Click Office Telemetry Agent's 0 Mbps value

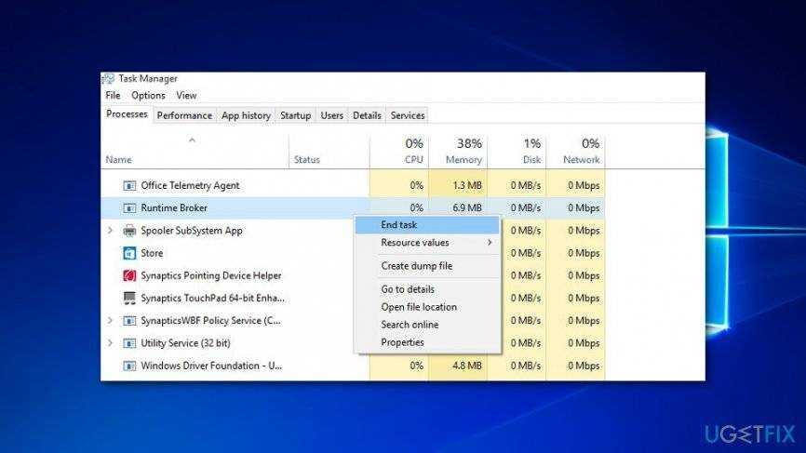[x=584, y=185]
